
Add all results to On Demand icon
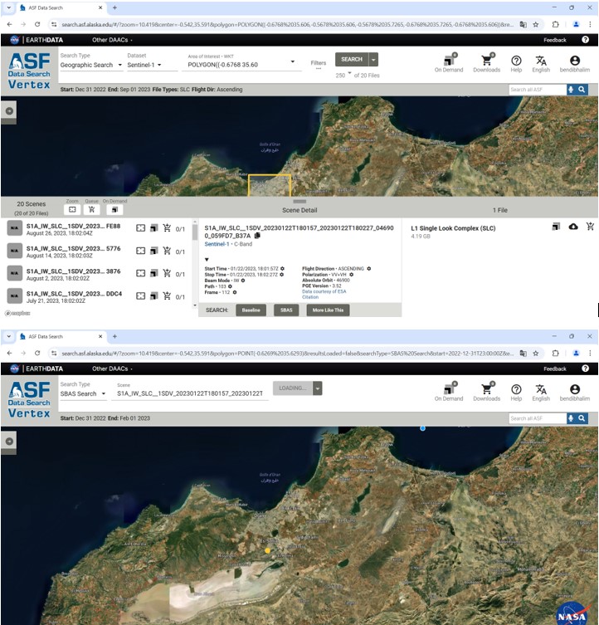click(x=114, y=209)
